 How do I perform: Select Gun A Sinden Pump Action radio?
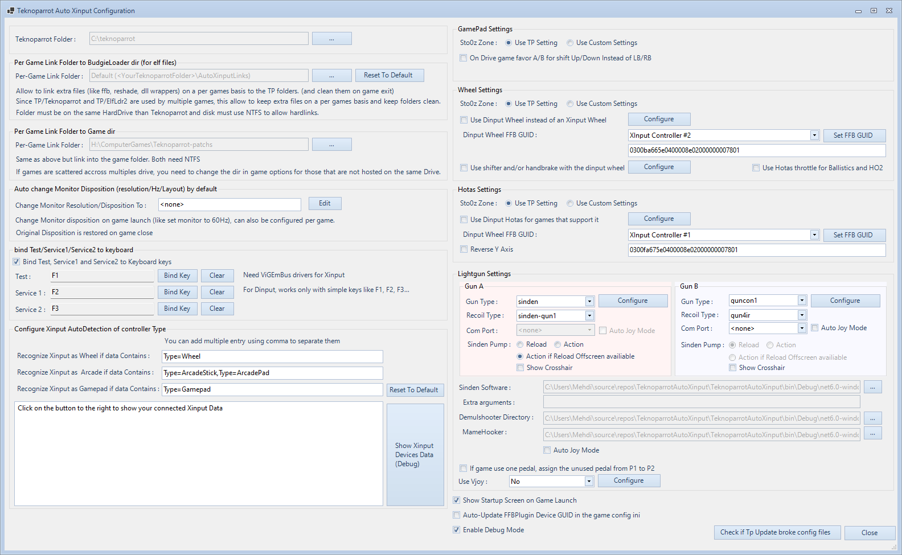point(558,344)
